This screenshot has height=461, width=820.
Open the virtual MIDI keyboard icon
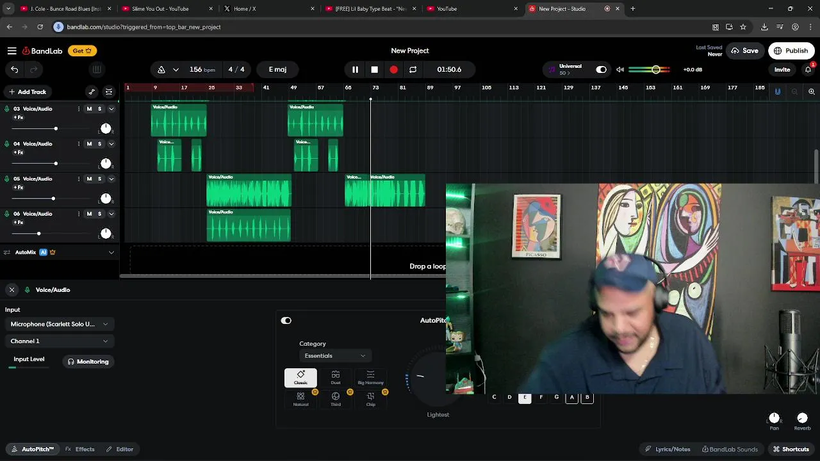click(97, 69)
